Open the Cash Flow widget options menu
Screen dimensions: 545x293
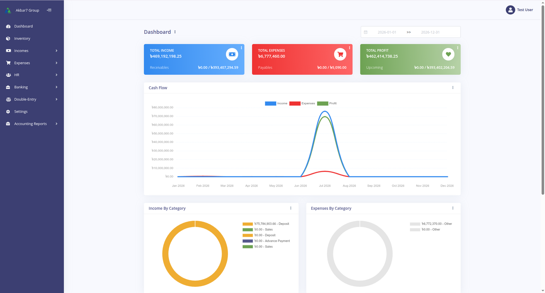(453, 88)
